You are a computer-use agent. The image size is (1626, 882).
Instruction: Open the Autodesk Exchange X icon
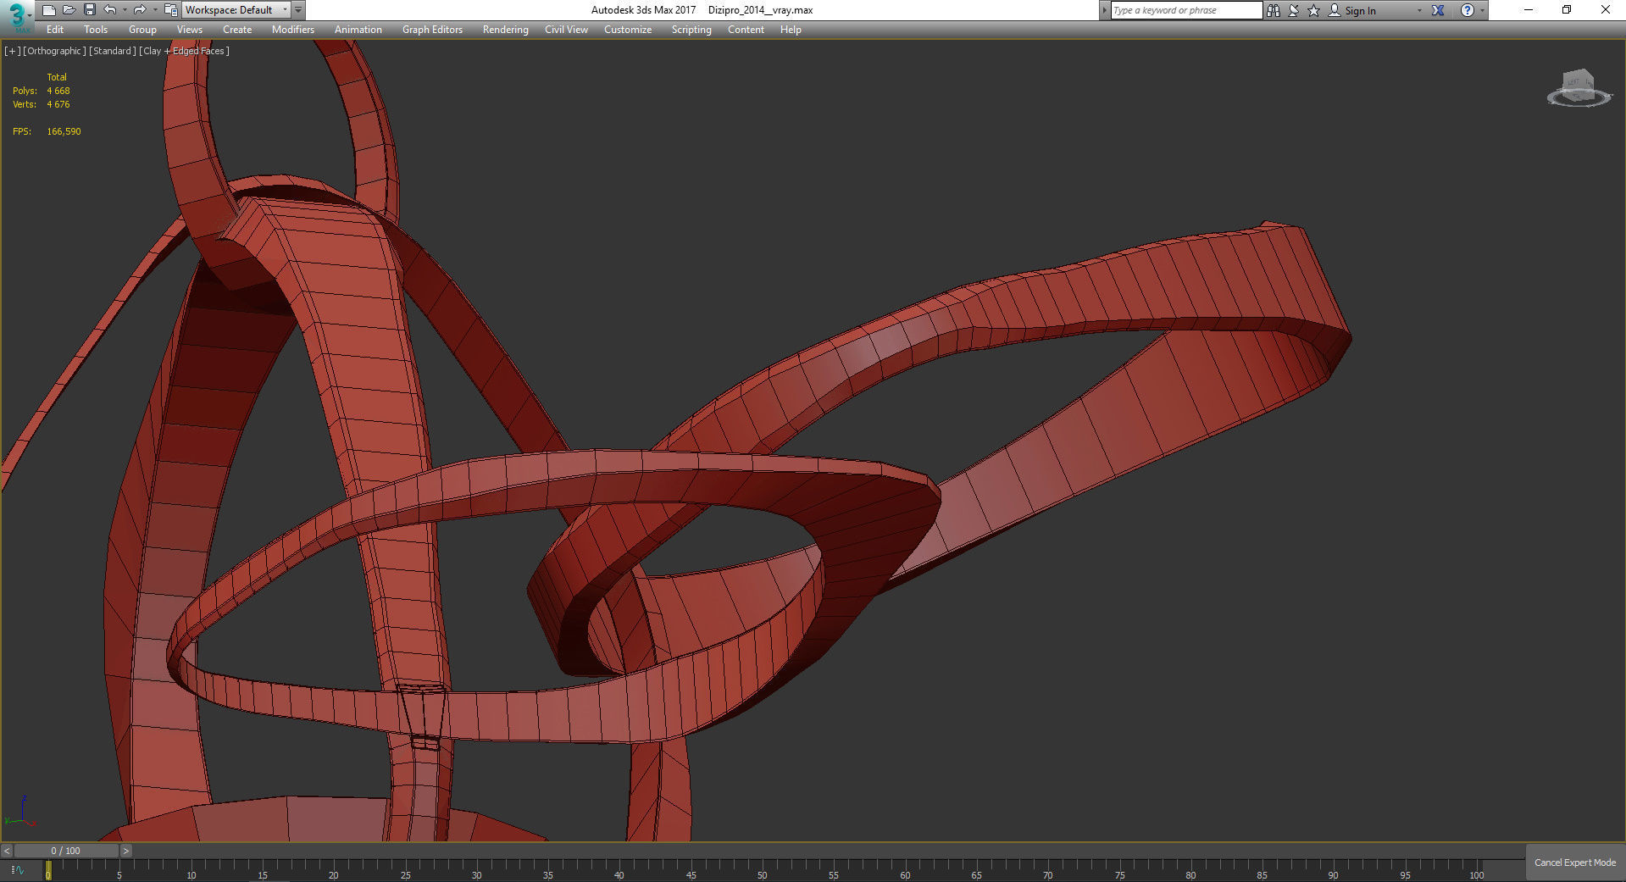1438,10
